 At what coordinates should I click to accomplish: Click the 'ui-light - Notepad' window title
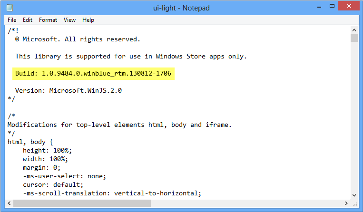[x=182, y=8]
